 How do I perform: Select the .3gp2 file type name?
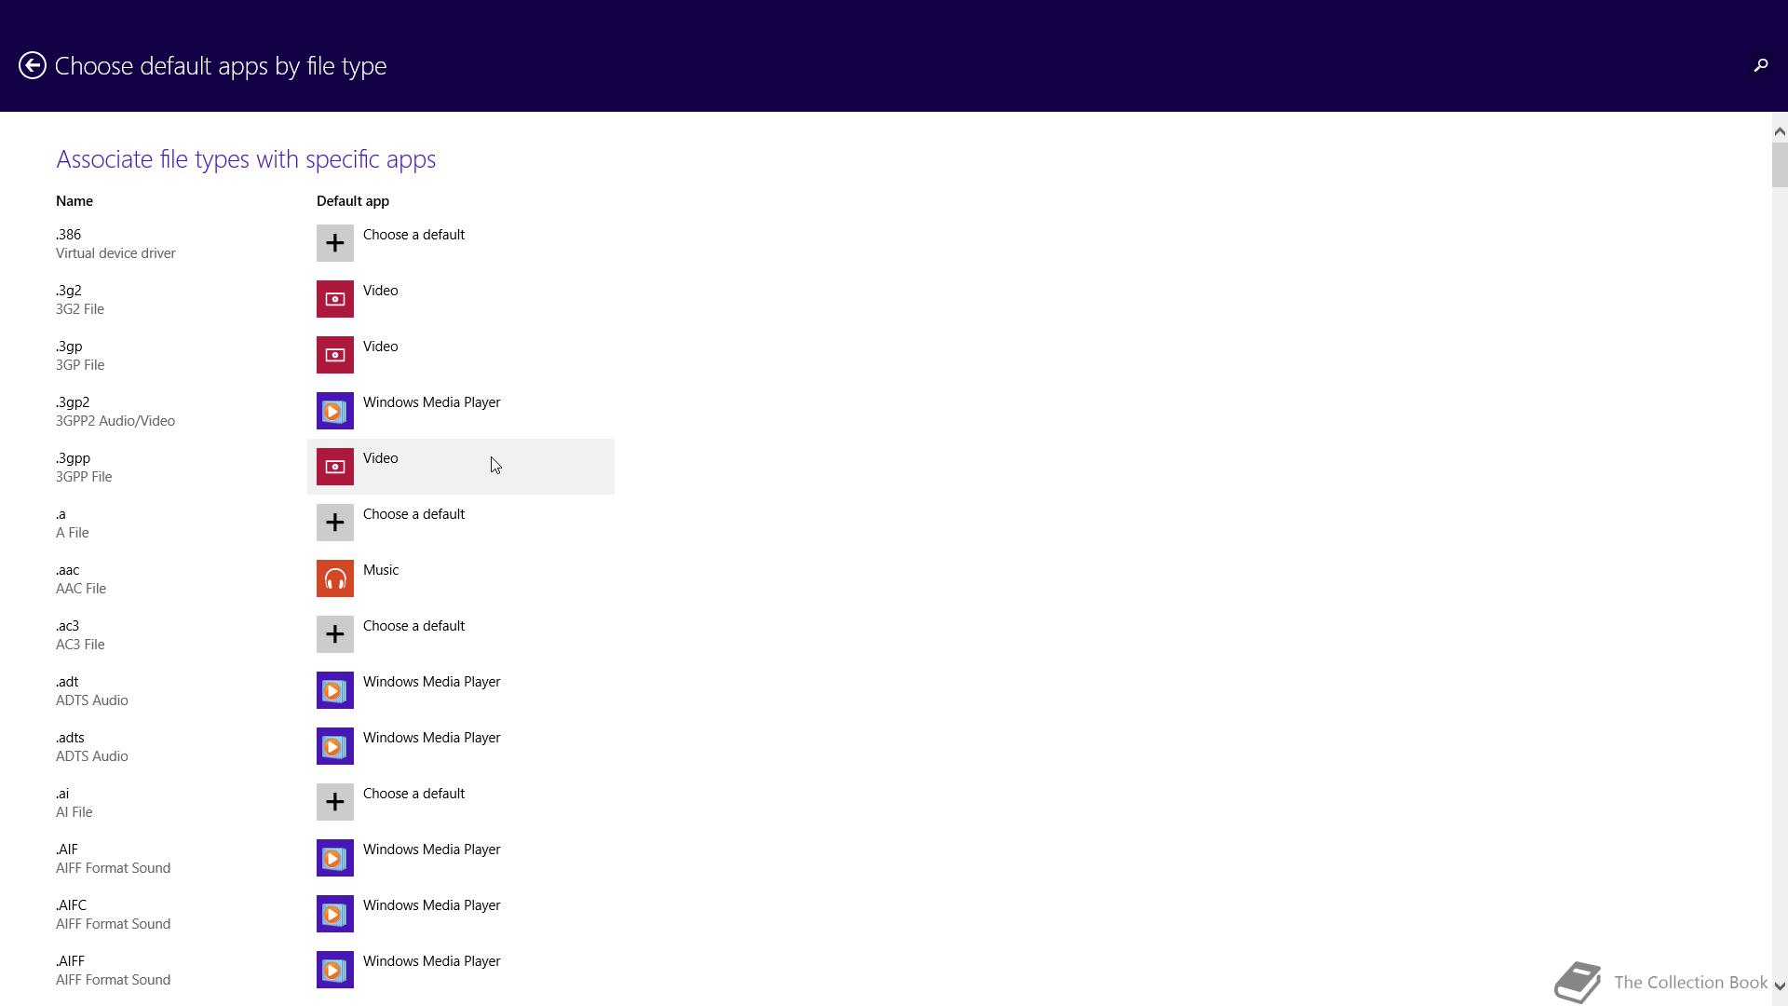73,402
